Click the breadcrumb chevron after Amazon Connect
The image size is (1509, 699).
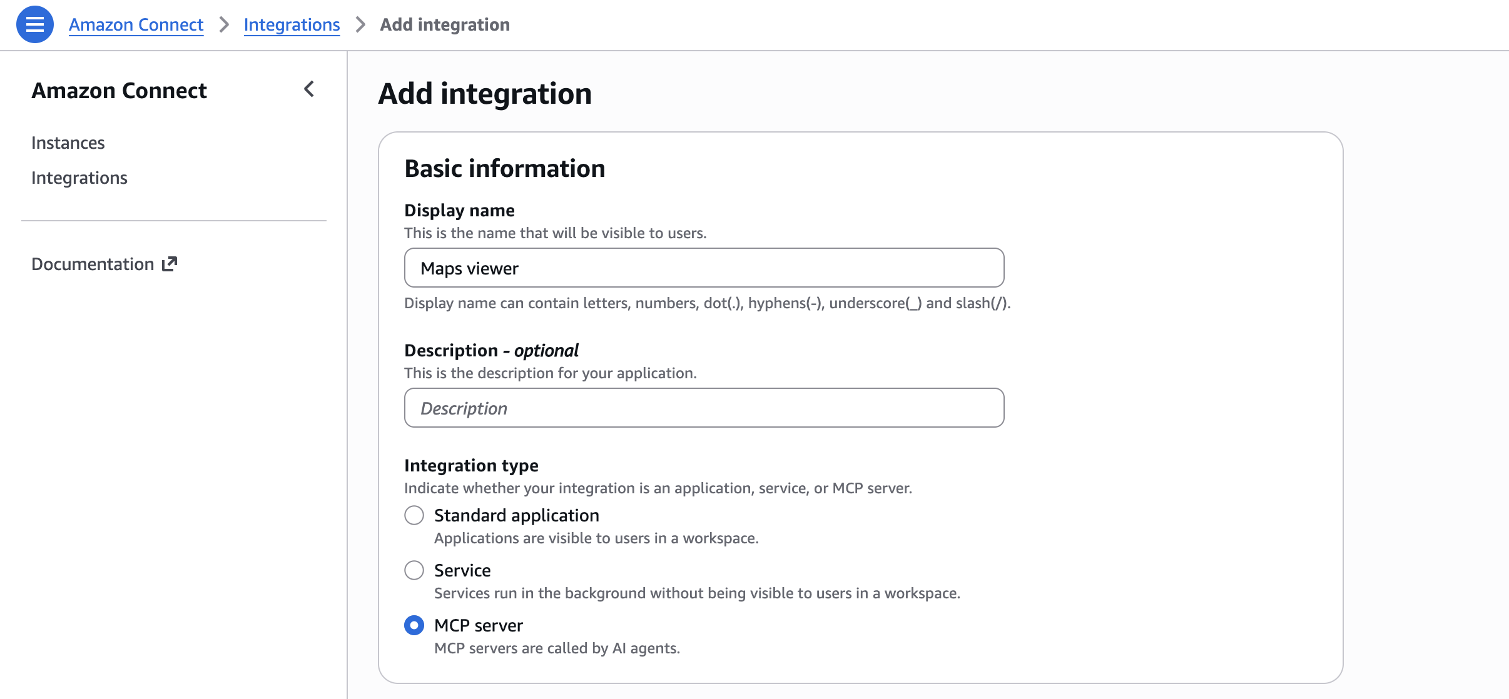[223, 24]
